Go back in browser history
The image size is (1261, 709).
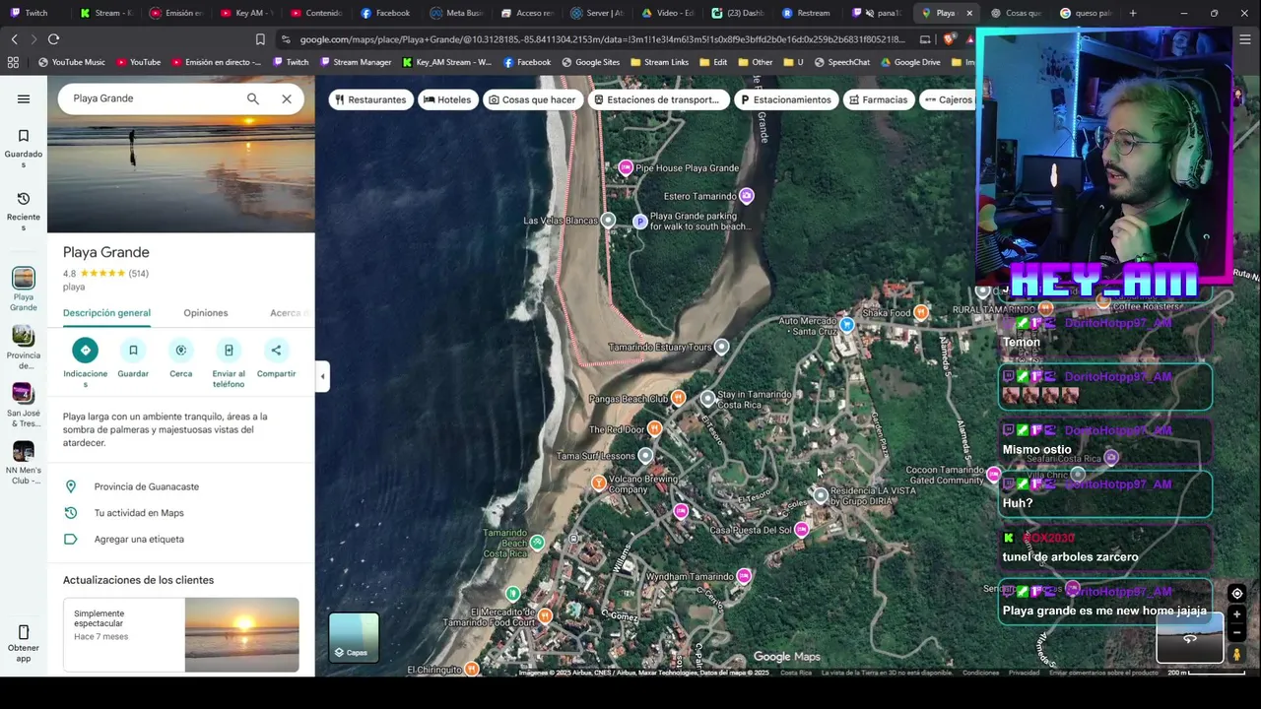point(14,39)
